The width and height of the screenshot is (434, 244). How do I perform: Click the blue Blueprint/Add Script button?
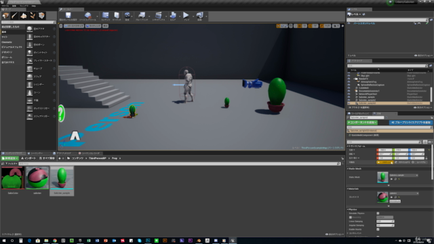tap(411, 122)
